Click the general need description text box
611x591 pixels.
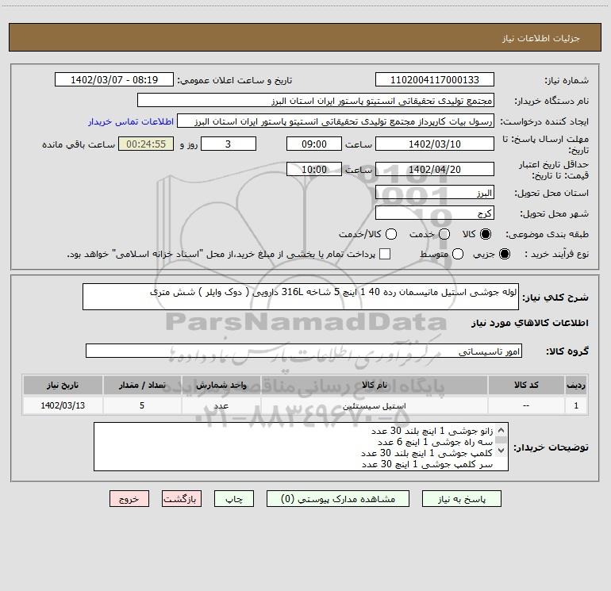(301, 297)
